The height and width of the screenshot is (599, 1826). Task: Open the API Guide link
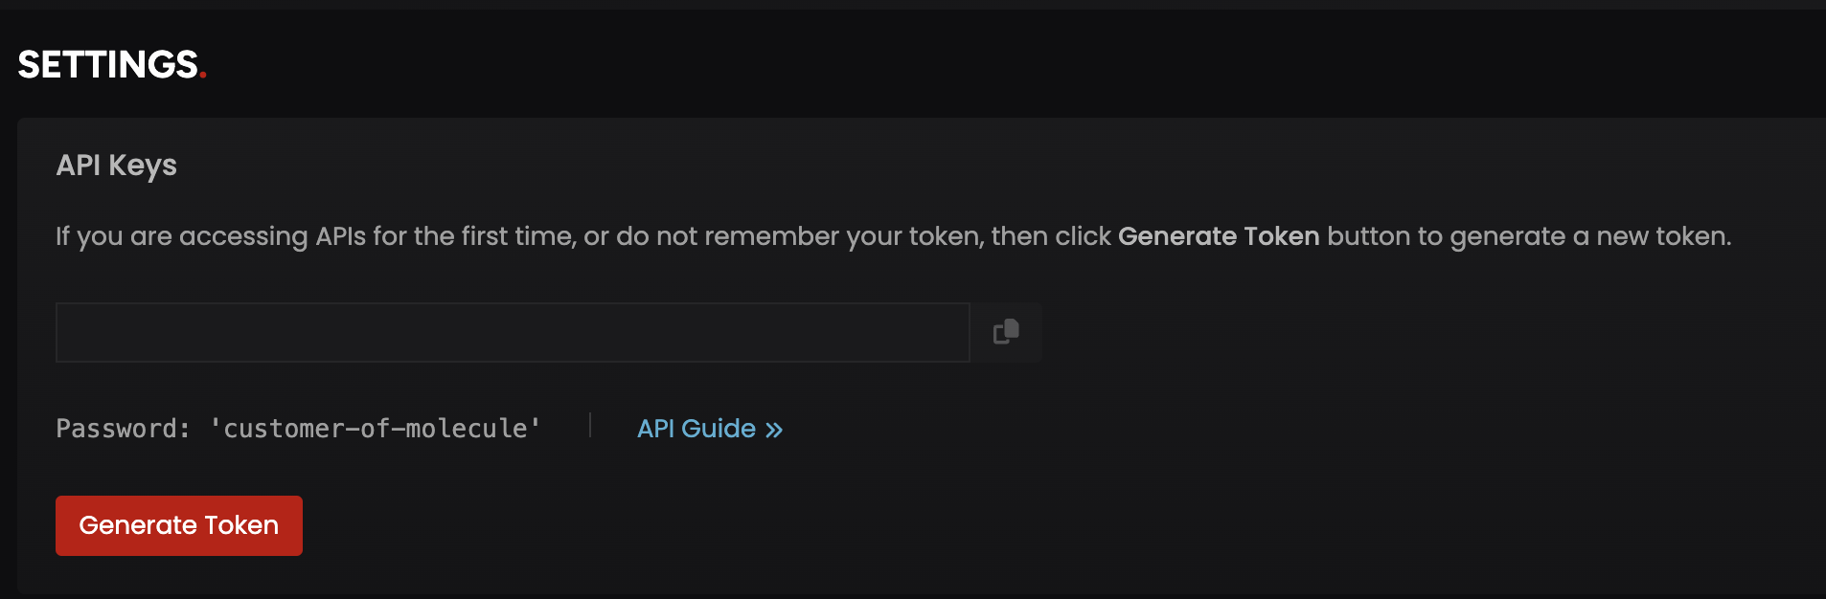[x=709, y=429]
